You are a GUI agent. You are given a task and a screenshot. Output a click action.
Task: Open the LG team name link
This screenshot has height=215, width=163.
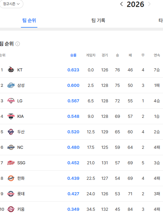tap(20, 101)
